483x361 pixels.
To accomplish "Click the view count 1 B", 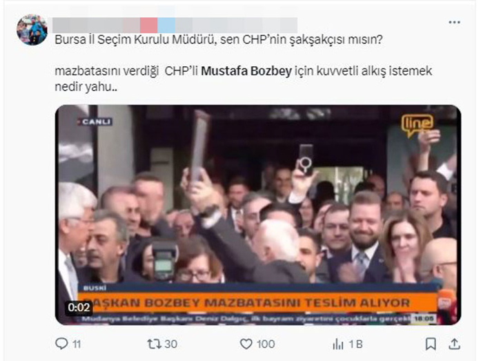I will [x=355, y=344].
